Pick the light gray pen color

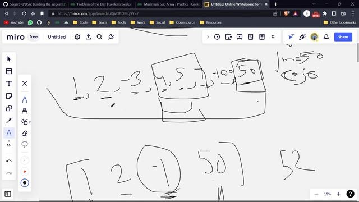click(x=25, y=160)
